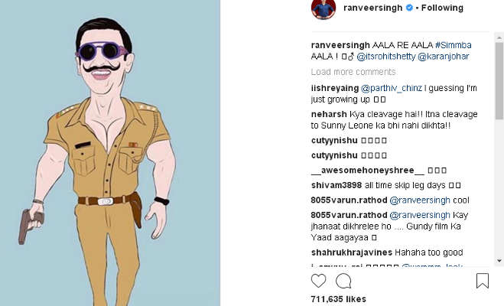Click the comment speech bubble icon

point(343,281)
